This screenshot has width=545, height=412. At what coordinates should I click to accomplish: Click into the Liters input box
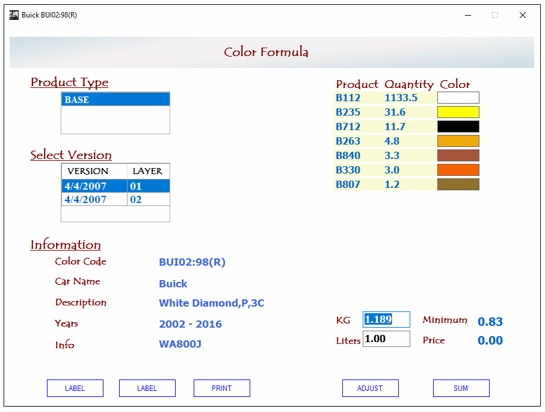386,339
